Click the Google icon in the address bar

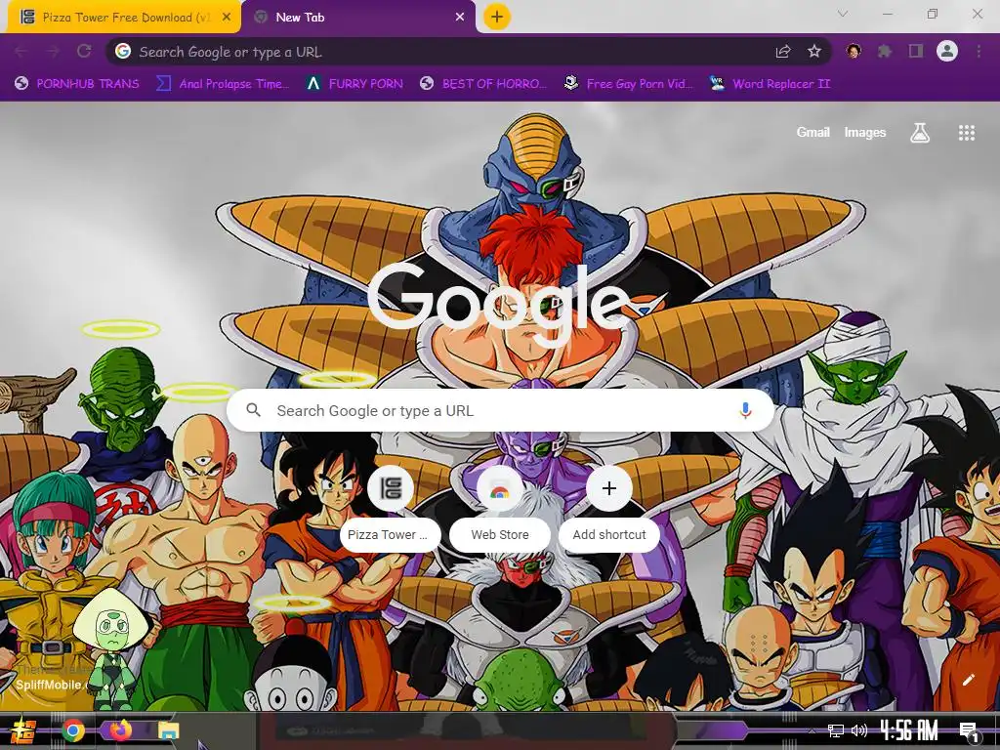pos(123,51)
